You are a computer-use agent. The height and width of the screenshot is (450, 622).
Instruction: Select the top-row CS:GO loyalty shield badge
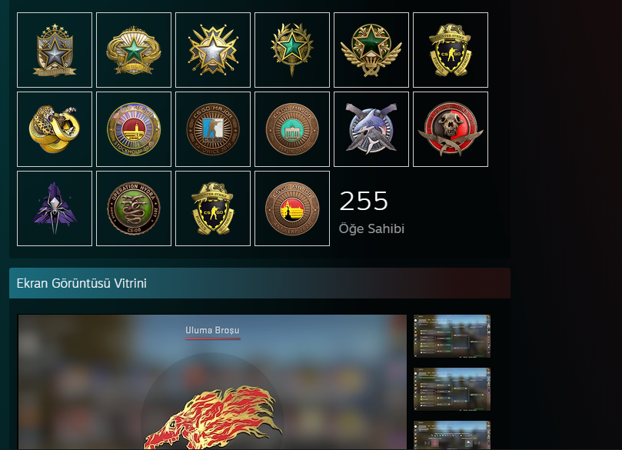click(451, 50)
